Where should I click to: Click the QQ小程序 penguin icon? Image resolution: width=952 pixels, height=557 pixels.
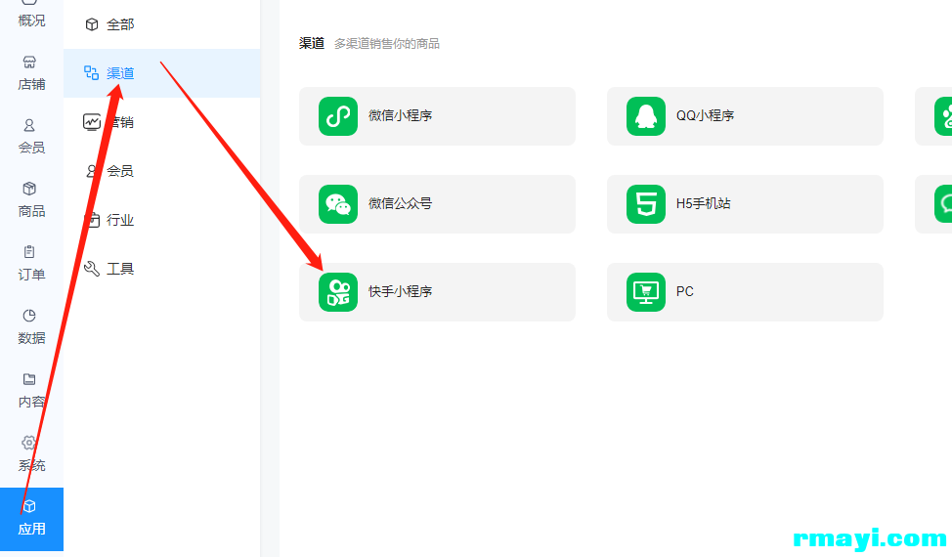coord(646,116)
